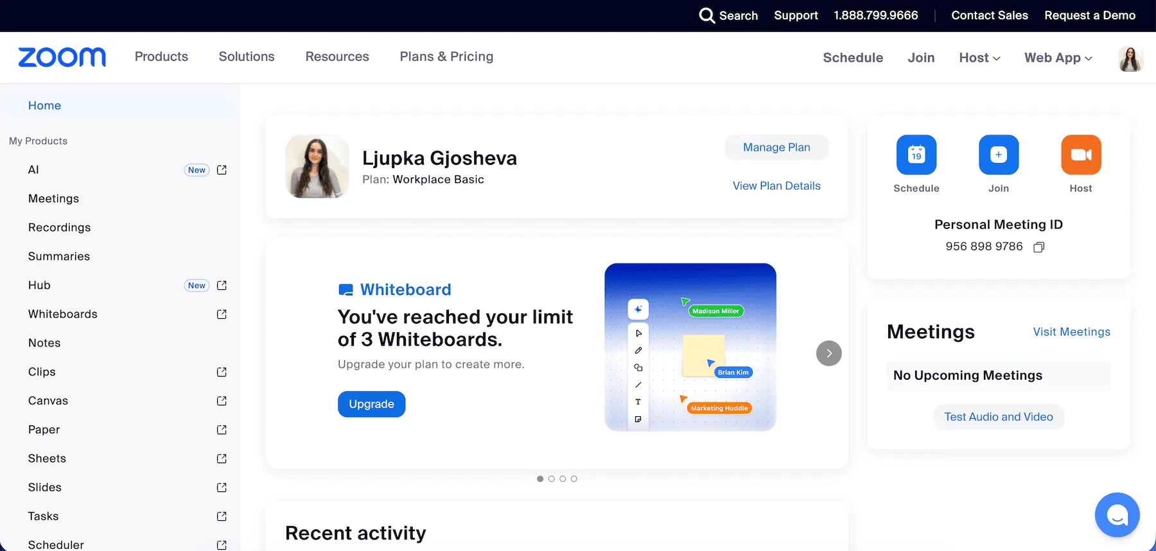Image resolution: width=1156 pixels, height=551 pixels.
Task: Expand the Web App dropdown
Action: pos(1058,58)
